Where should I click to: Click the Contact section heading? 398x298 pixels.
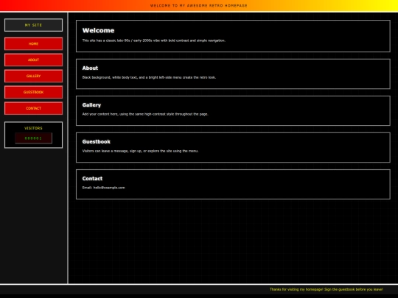click(x=92, y=178)
